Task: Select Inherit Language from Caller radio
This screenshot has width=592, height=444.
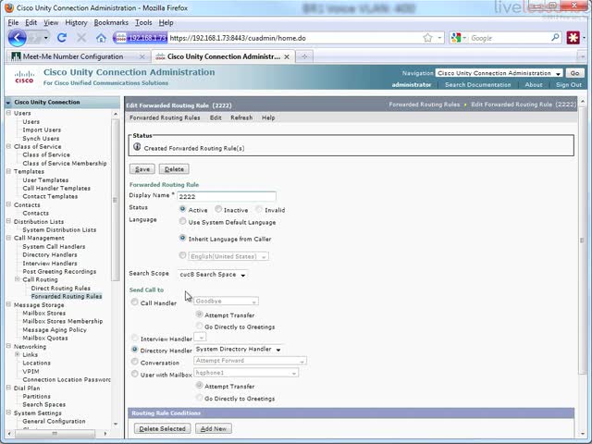Action: (x=182, y=238)
